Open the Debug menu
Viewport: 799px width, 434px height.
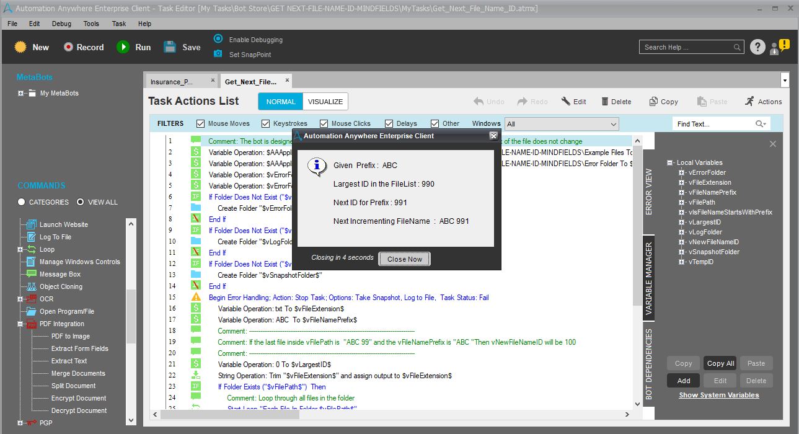click(x=61, y=24)
